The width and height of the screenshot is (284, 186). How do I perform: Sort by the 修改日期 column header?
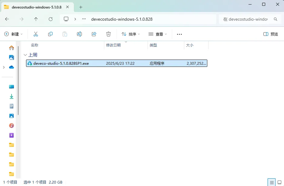[113, 45]
